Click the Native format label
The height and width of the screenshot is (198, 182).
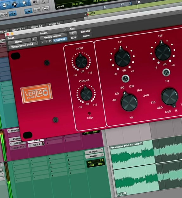click(x=86, y=36)
